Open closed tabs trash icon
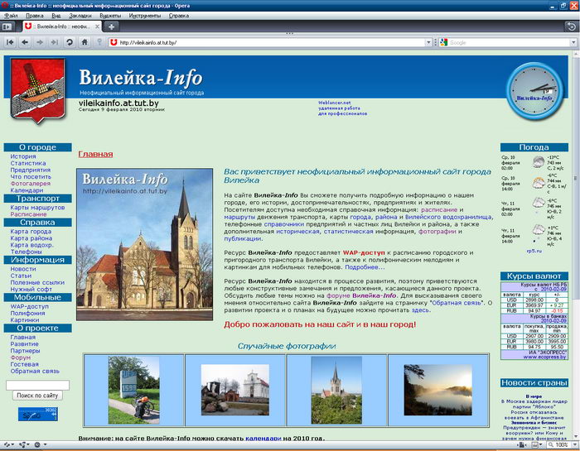Image resolution: width=580 pixels, height=451 pixels. [572, 26]
